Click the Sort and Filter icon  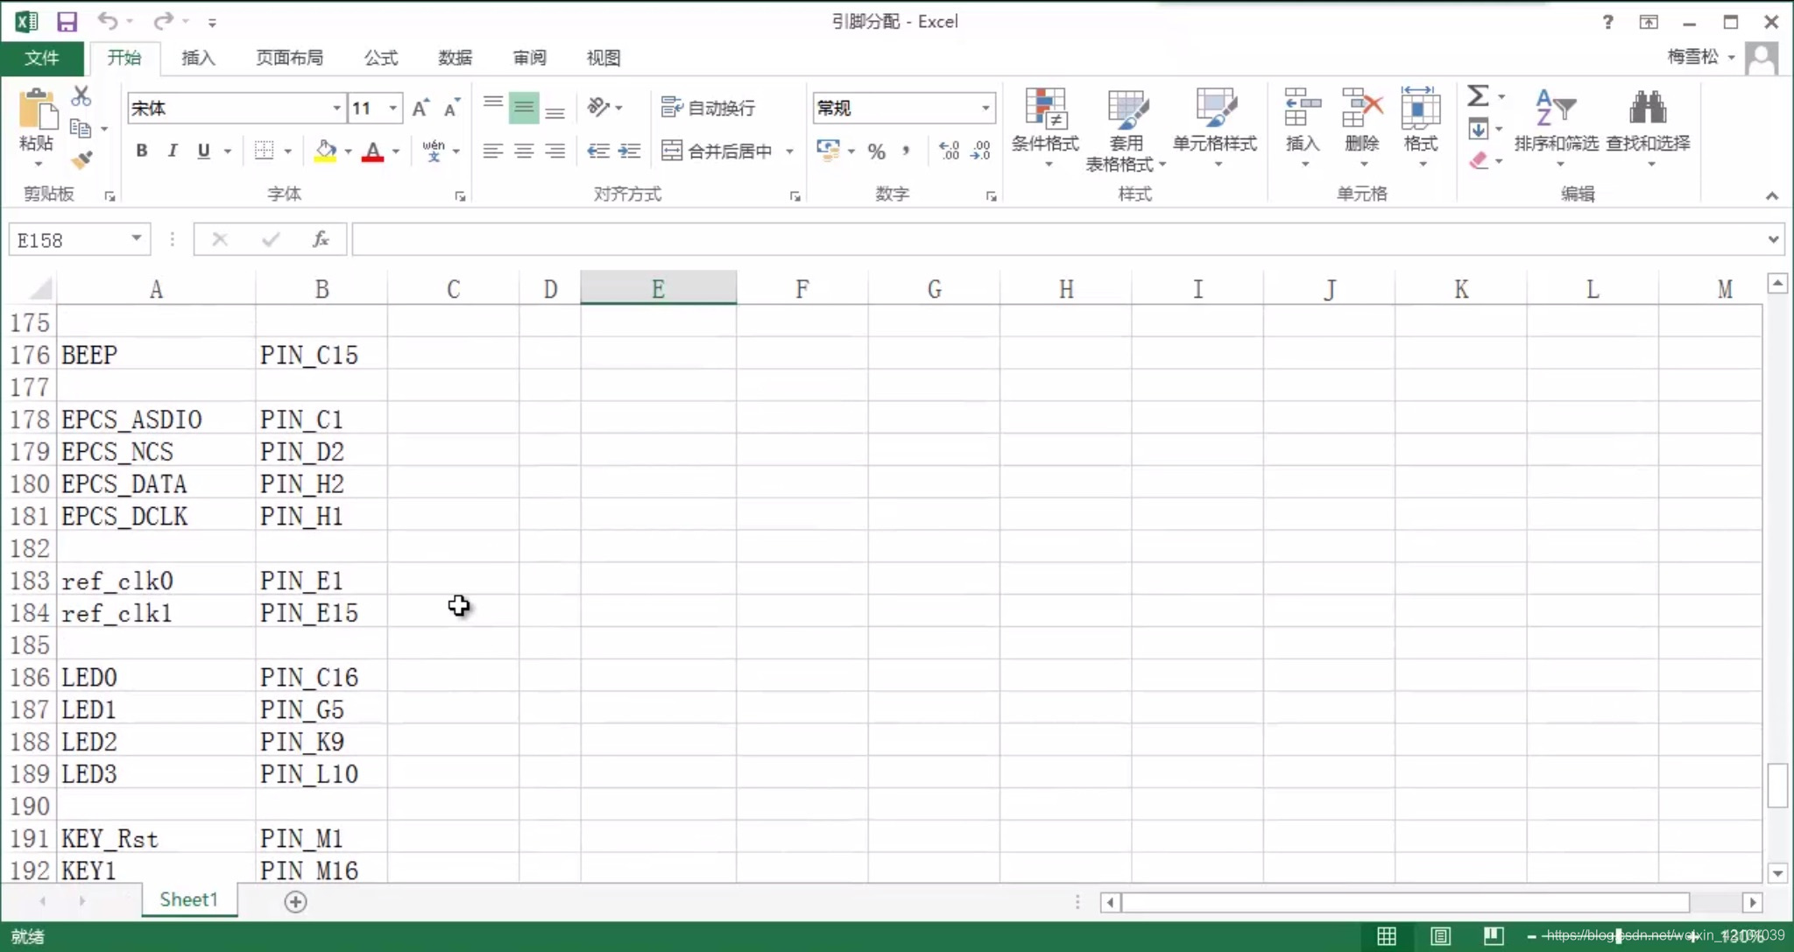point(1556,109)
